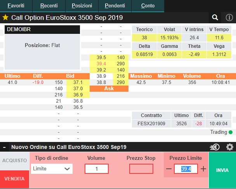Open the Pendenti tab

(x=115, y=6)
